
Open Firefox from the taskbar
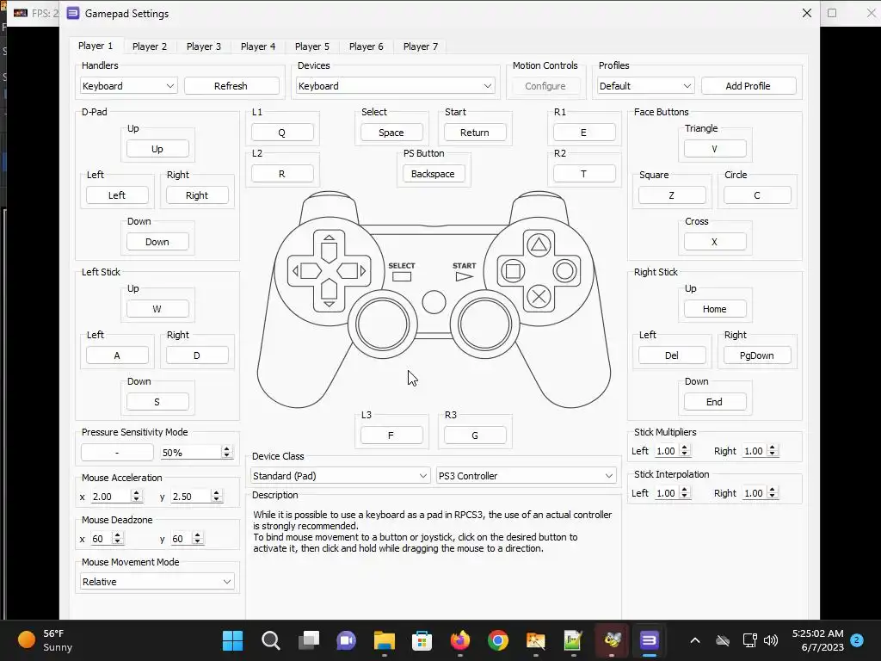460,640
